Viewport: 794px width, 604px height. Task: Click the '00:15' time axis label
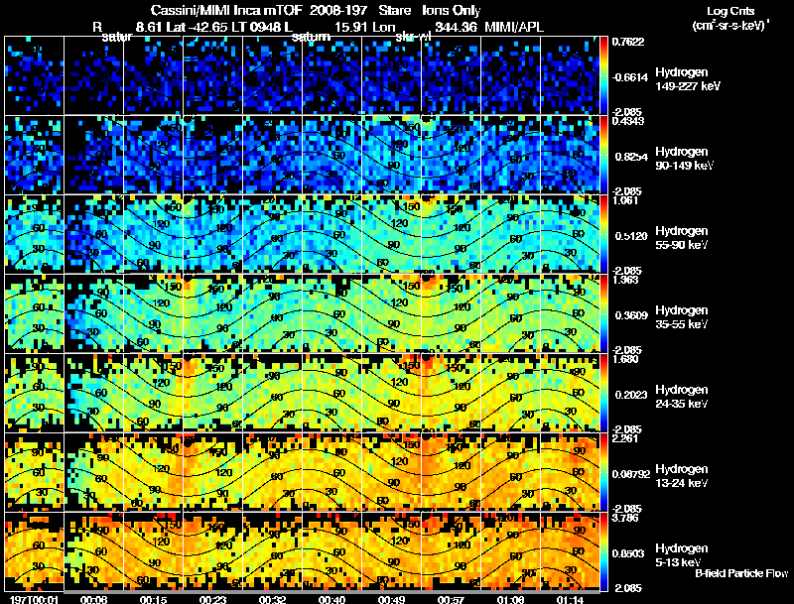point(153,600)
